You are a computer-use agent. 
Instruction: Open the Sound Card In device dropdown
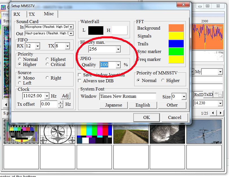(x=71, y=27)
